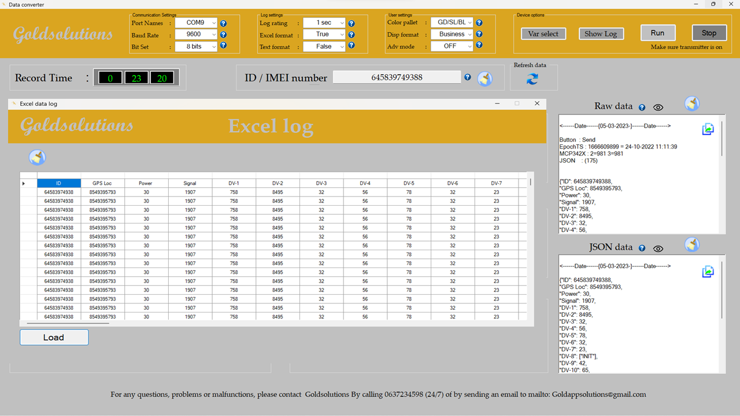The width and height of the screenshot is (740, 416).
Task: Select the DV-2 column header
Action: pos(277,183)
